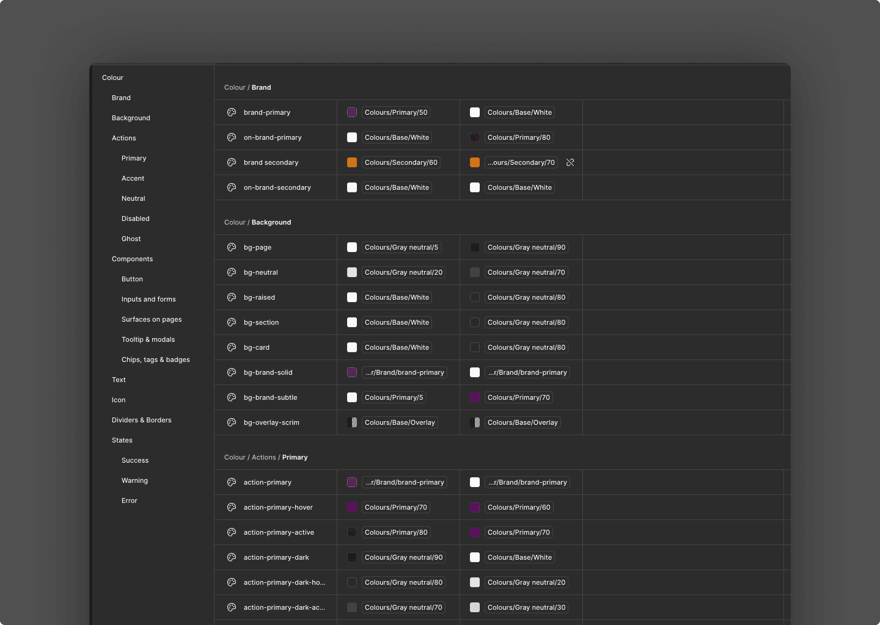
Task: Open Inputs and forms subgroup
Action: (x=148, y=299)
